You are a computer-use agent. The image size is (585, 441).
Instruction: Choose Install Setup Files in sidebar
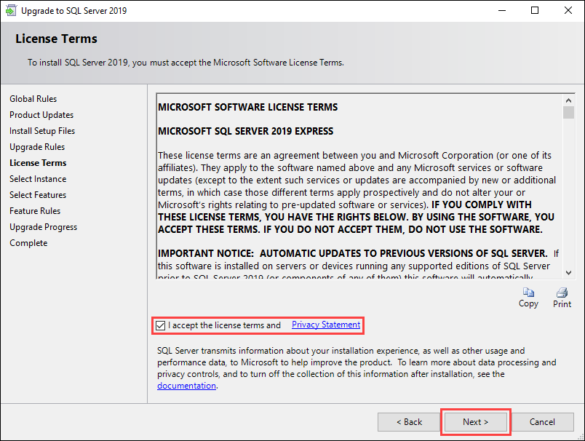[42, 131]
